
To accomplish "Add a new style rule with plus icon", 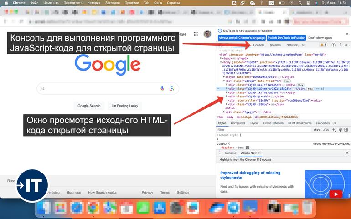I will 334,130.
